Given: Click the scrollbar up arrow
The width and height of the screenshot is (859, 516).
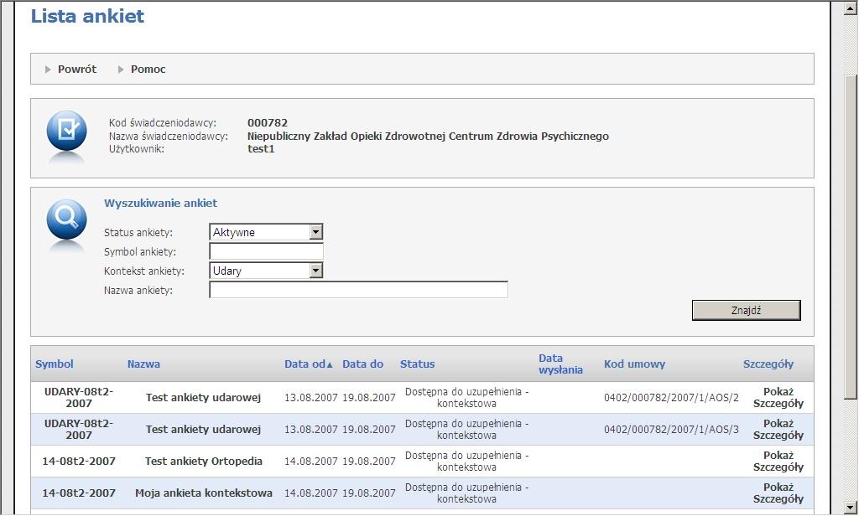Looking at the screenshot, I should (x=851, y=9).
